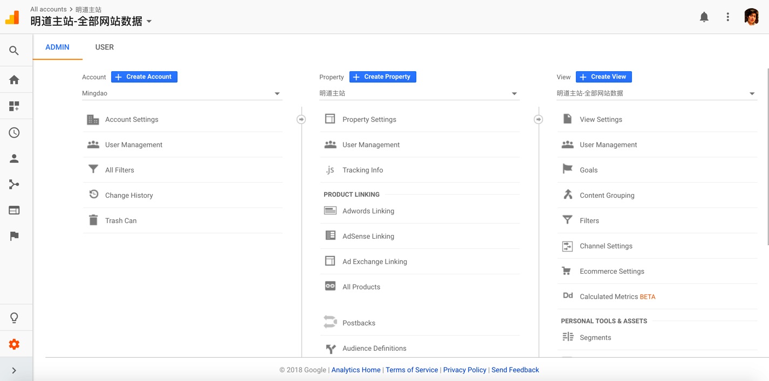The width and height of the screenshot is (769, 381).
Task: Switch to the ADMIN tab
Action: (57, 47)
